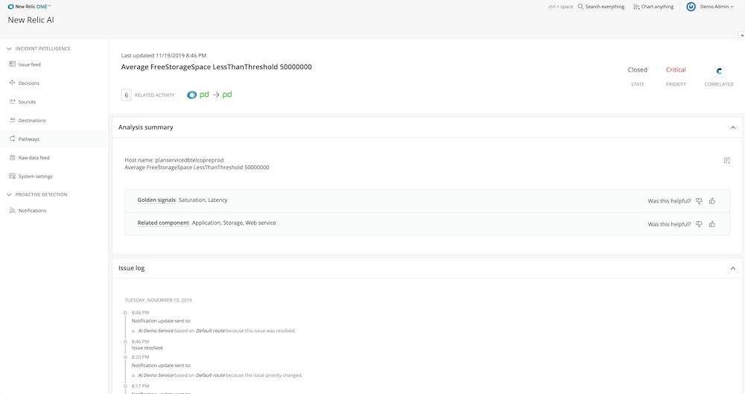The width and height of the screenshot is (745, 394).
Task: Collapse the Proactive Detection section
Action: click(9, 194)
